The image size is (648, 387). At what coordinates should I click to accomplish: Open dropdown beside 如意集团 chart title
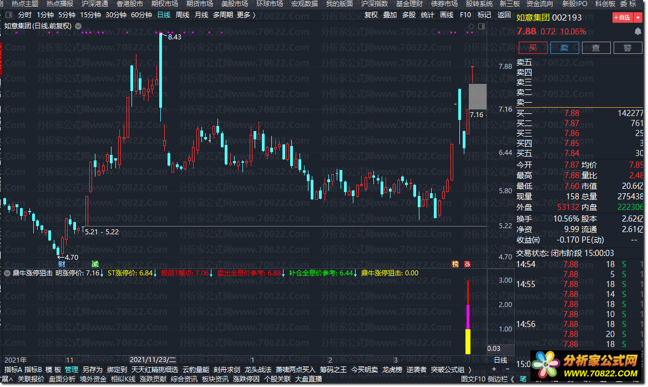tap(78, 26)
